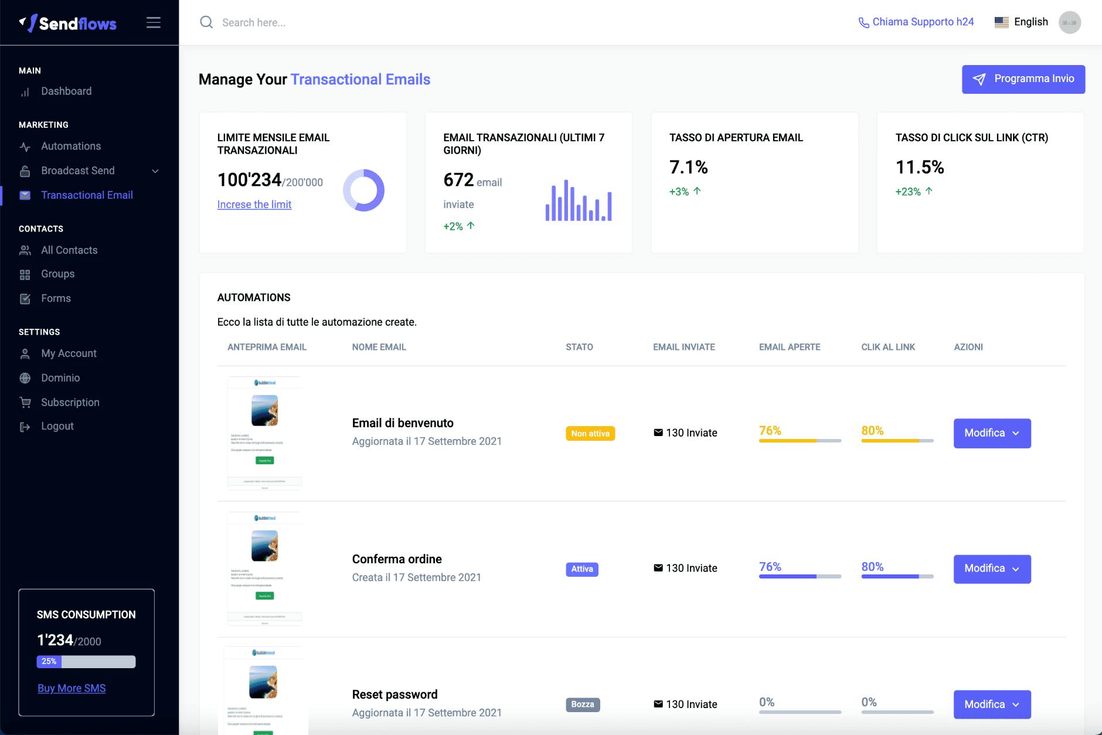The height and width of the screenshot is (735, 1102).
Task: Click the Conferma ordine name
Action: click(x=397, y=559)
